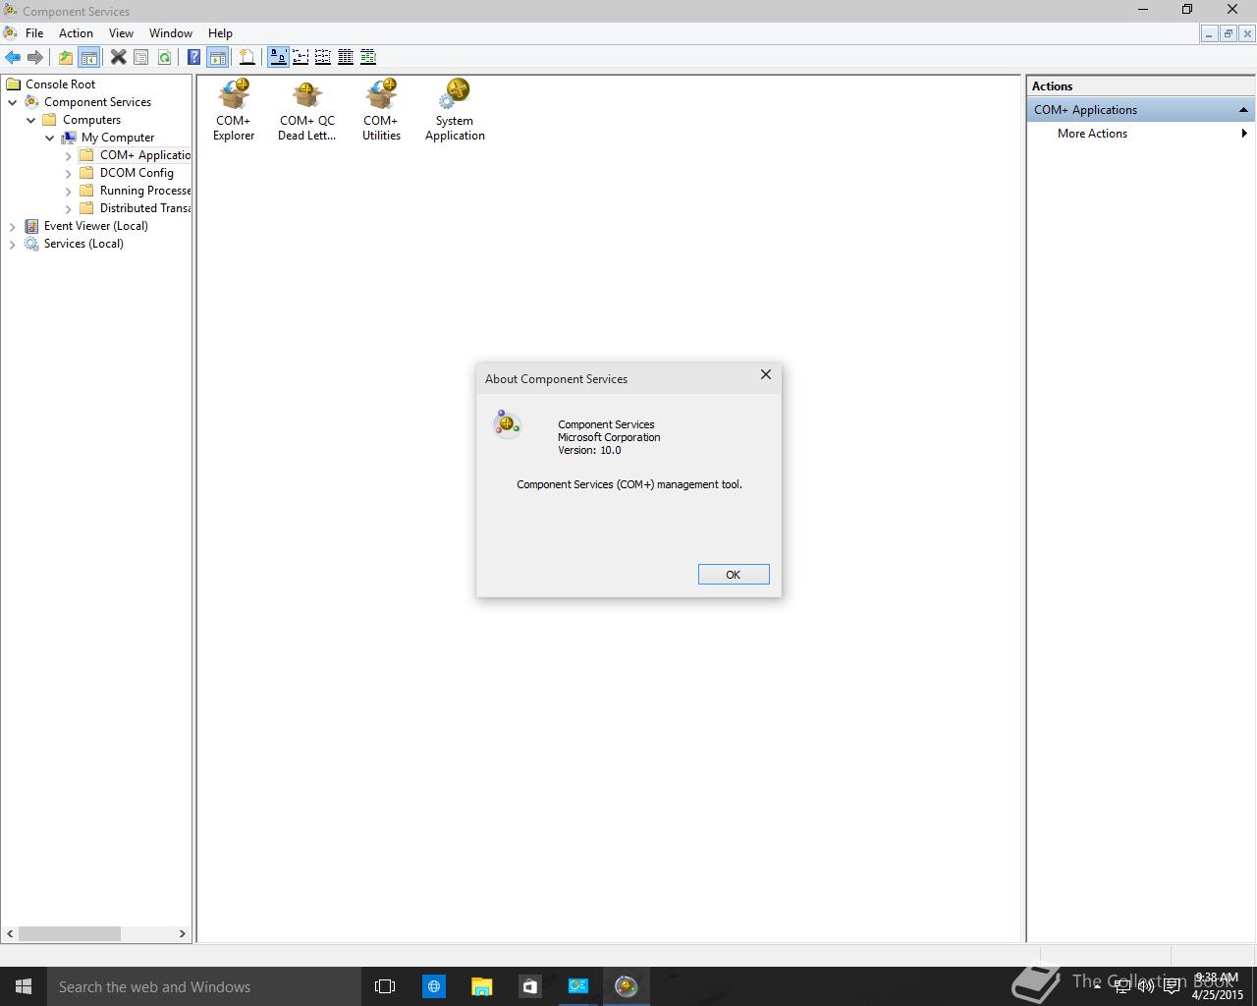Select Component Services in the tree
This screenshot has height=1006, width=1257.
click(97, 102)
